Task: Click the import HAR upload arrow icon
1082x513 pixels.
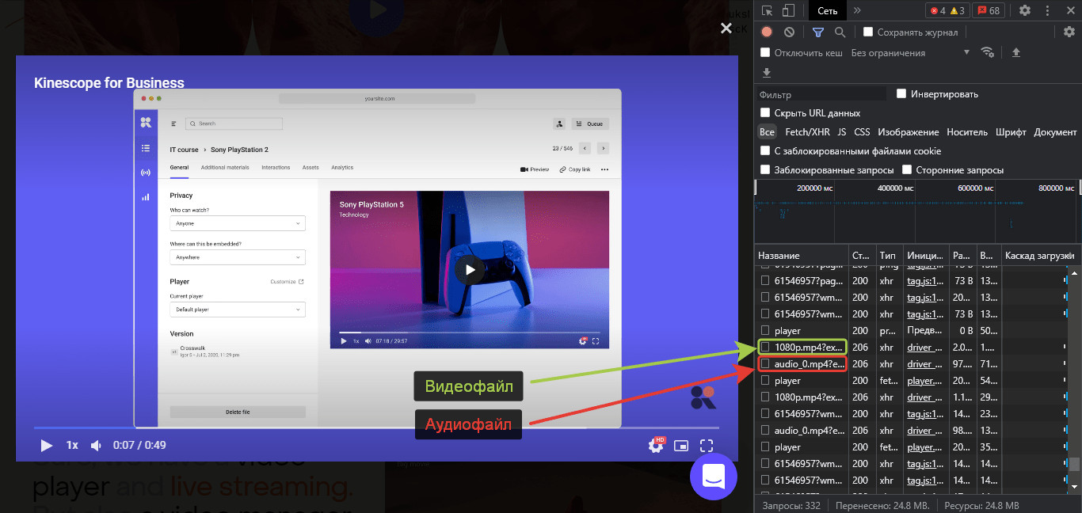Action: click(x=1016, y=52)
